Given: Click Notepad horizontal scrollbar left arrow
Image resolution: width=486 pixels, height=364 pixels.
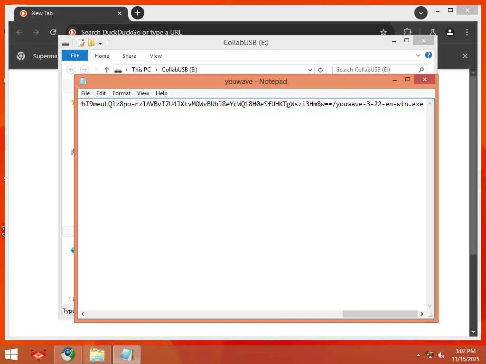Looking at the screenshot, I should (x=83, y=314).
